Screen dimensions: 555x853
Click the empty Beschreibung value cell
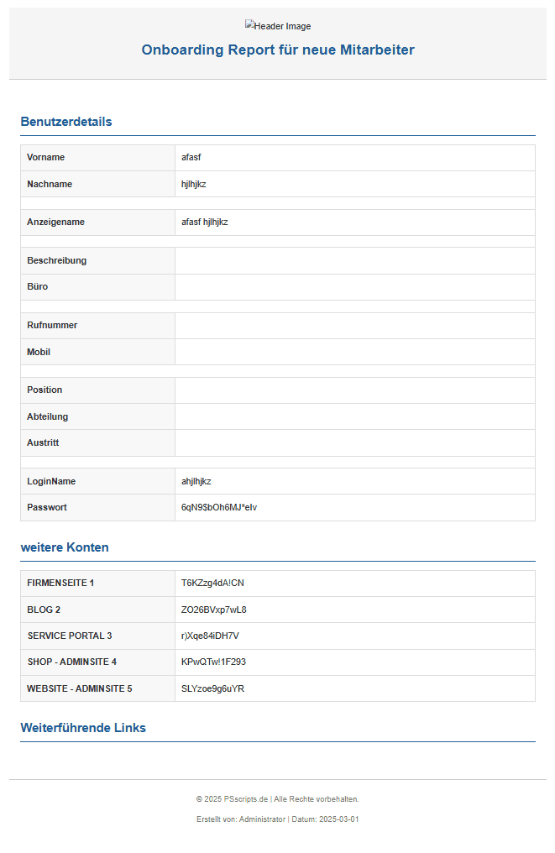click(354, 261)
